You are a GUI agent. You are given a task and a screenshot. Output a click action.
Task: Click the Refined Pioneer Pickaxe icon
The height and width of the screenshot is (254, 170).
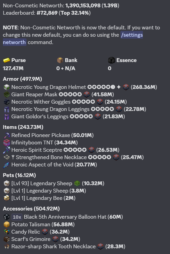pyautogui.click(x=7, y=135)
